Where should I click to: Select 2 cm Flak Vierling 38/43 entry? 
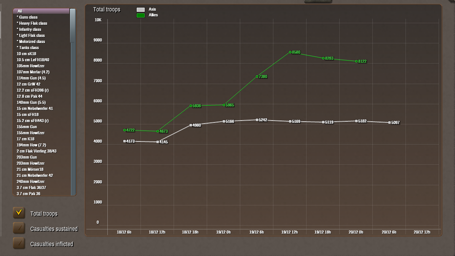pyautogui.click(x=41, y=151)
